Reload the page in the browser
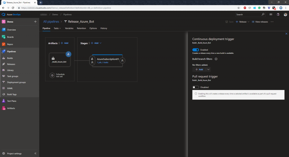The width and height of the screenshot is (289, 157). pos(13,8)
